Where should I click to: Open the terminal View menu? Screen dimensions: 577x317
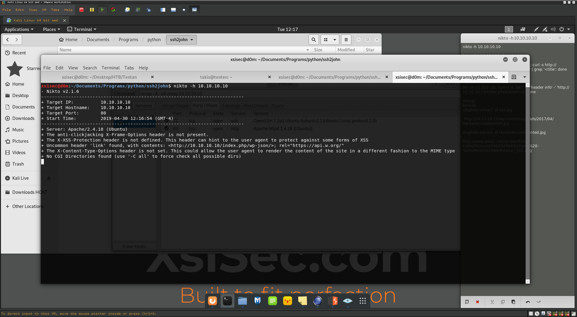pos(73,68)
